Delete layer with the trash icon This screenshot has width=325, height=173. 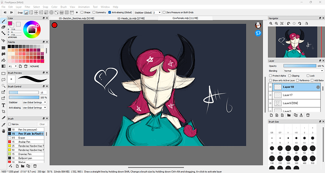point(308,115)
